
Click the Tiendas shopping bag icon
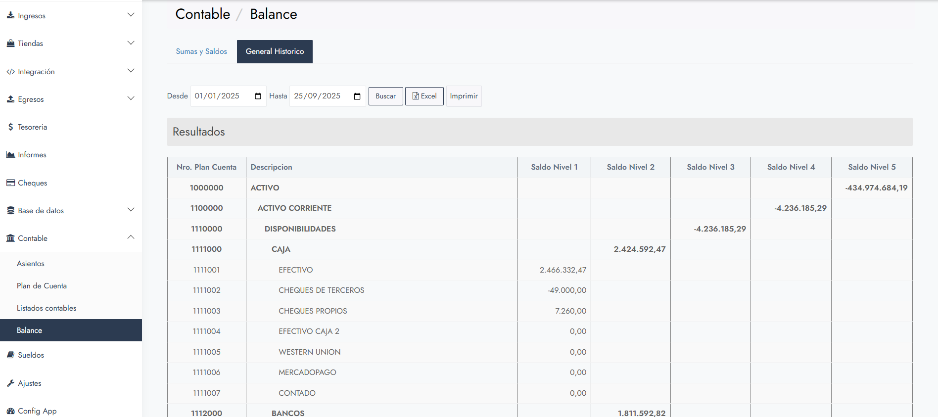point(10,44)
